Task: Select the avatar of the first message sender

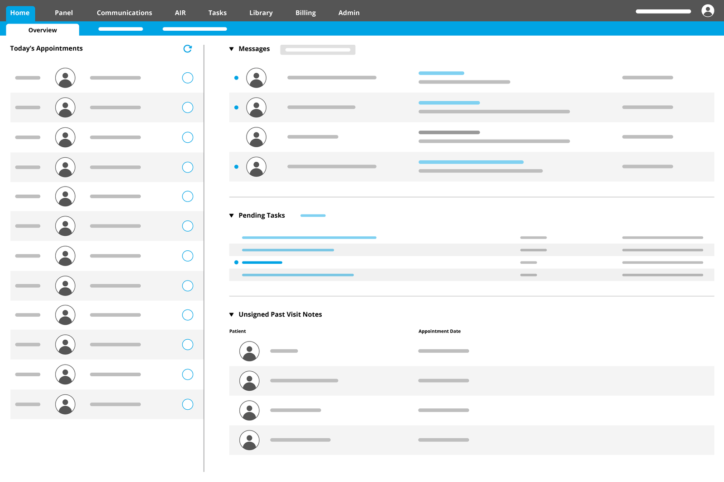Action: tap(256, 77)
